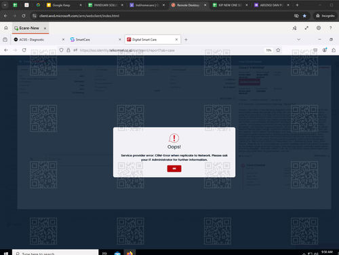Close the Ecare-New session tab
This screenshot has height=255, width=339.
(x=45, y=28)
